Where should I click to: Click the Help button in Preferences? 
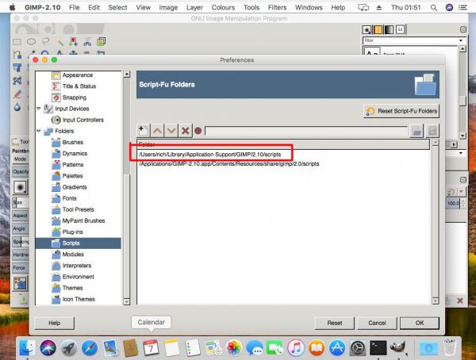pos(54,323)
